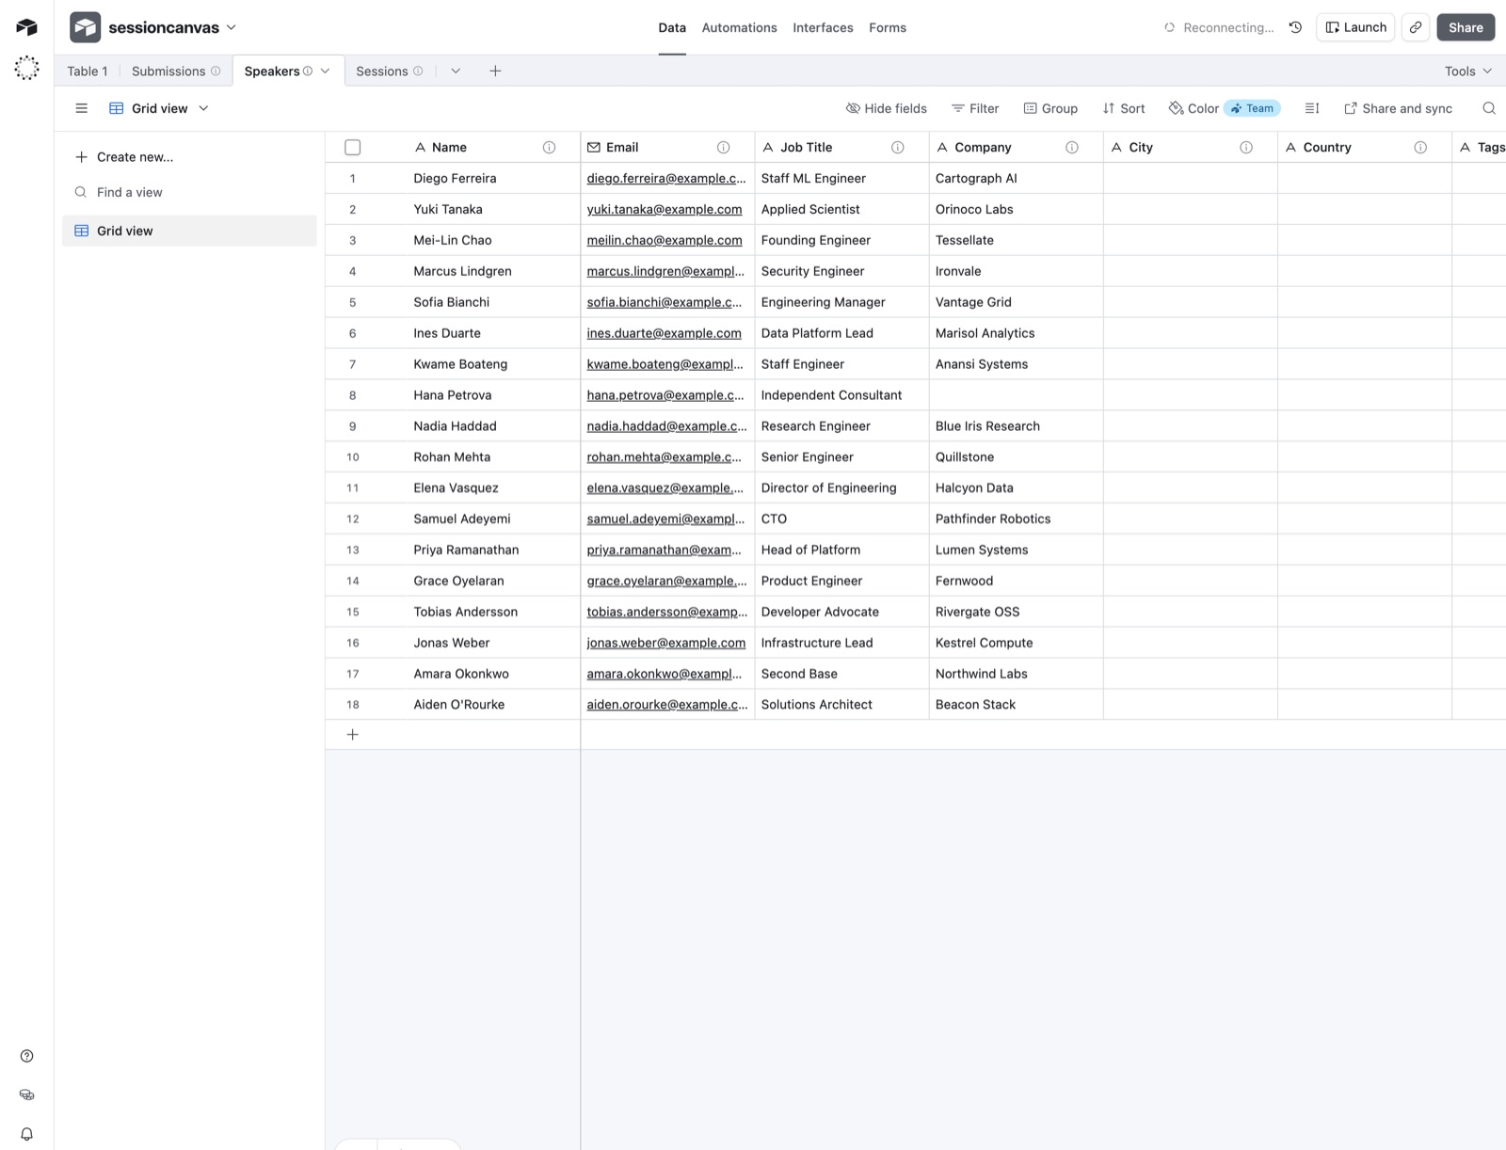
Task: Select cell "Blue Iris Research"
Action: 1016,426
